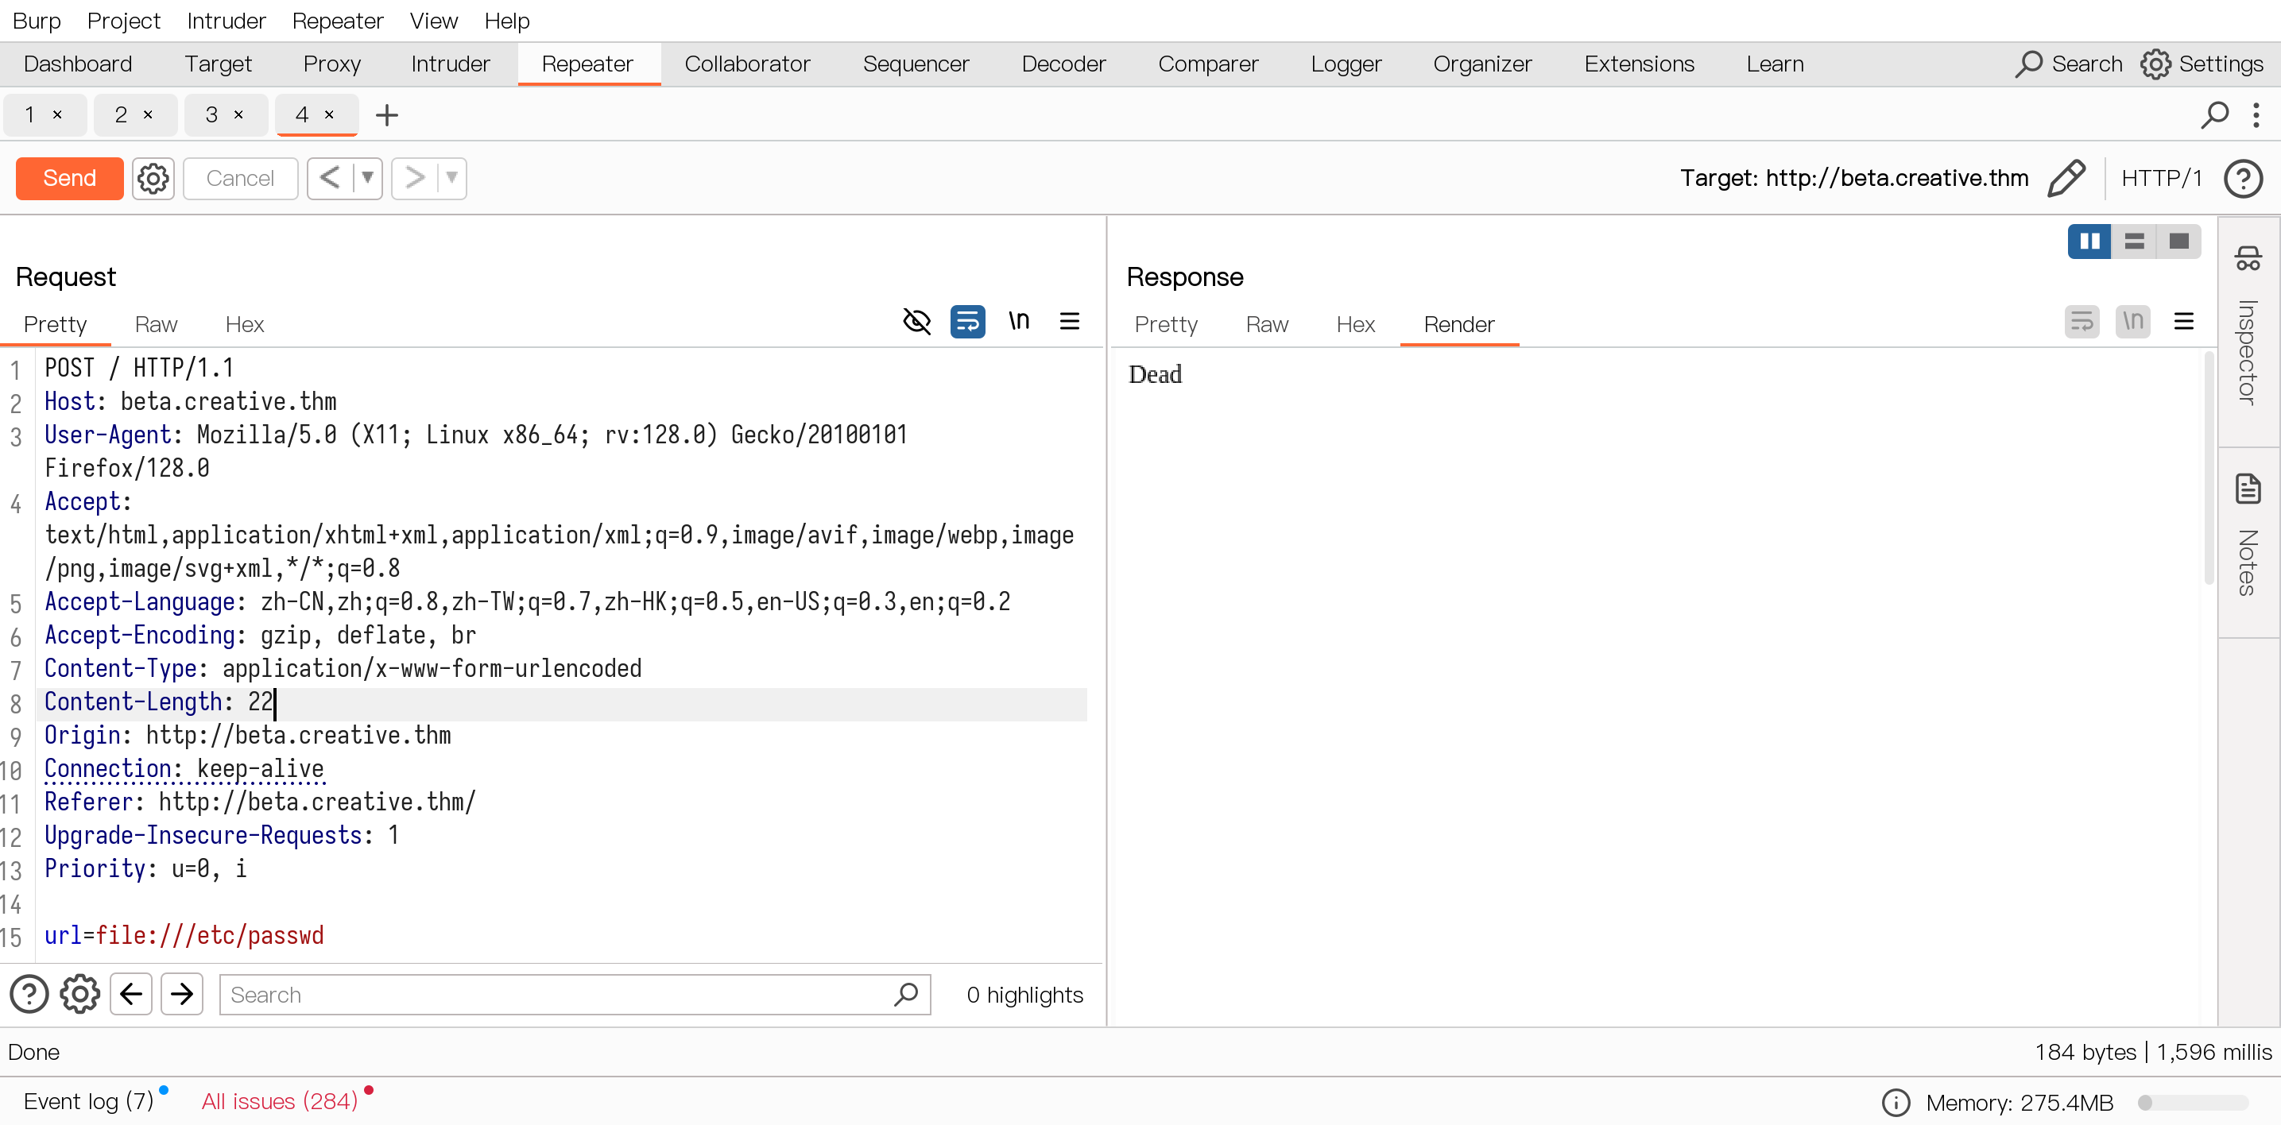Click search icon in tab bar
Viewport: 2281px width, 1125px height.
2213,115
